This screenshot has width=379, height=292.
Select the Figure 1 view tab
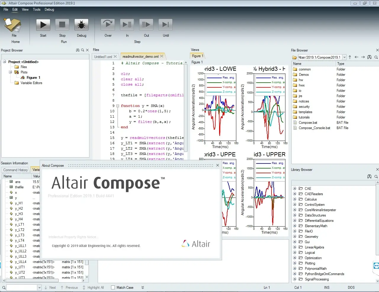pyautogui.click(x=197, y=56)
